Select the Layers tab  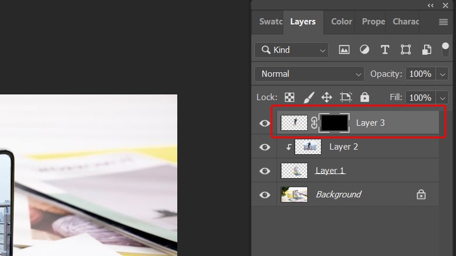pyautogui.click(x=303, y=22)
